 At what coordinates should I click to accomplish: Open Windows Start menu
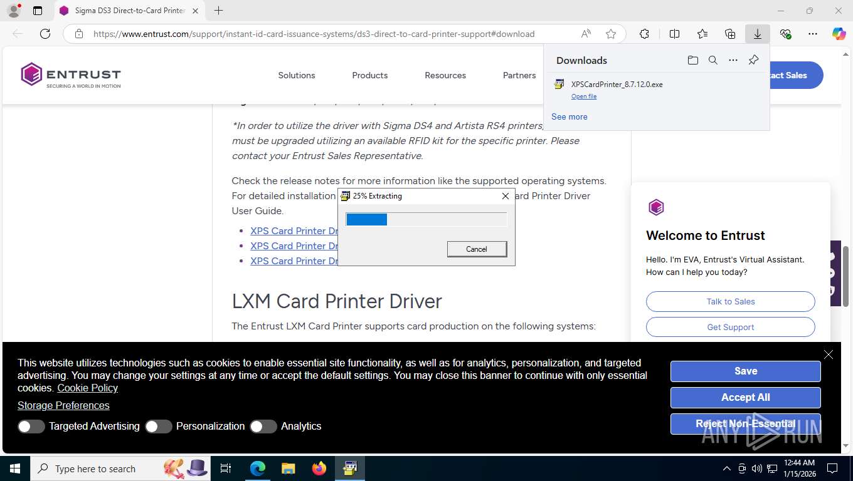coord(15,468)
